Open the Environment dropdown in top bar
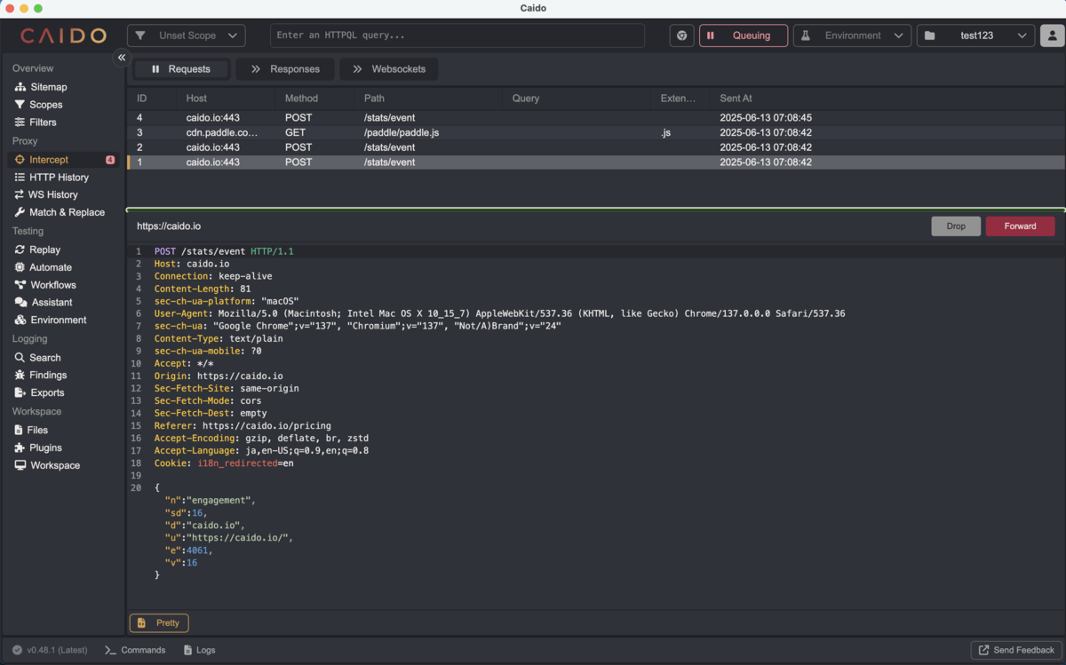 pos(852,36)
